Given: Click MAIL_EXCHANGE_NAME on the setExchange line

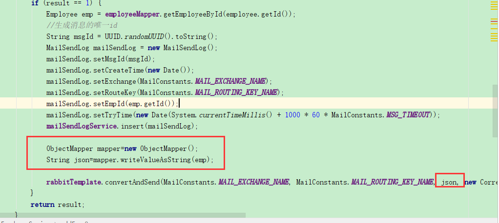Looking at the screenshot, I should pos(230,81).
